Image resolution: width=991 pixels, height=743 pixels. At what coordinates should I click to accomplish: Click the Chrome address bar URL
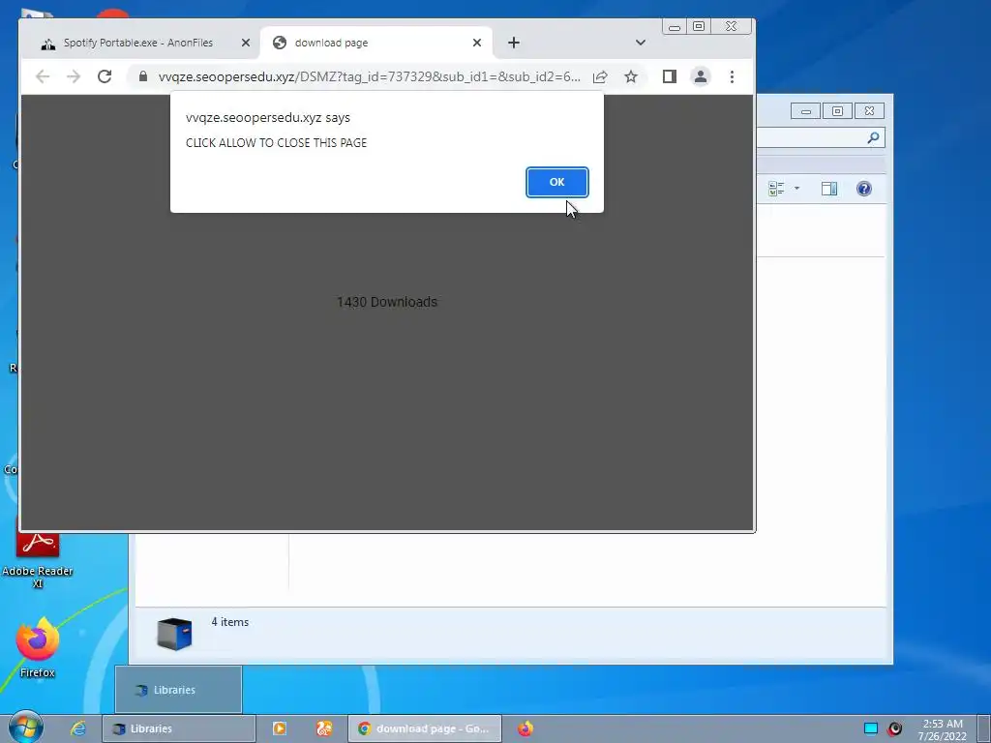369,76
